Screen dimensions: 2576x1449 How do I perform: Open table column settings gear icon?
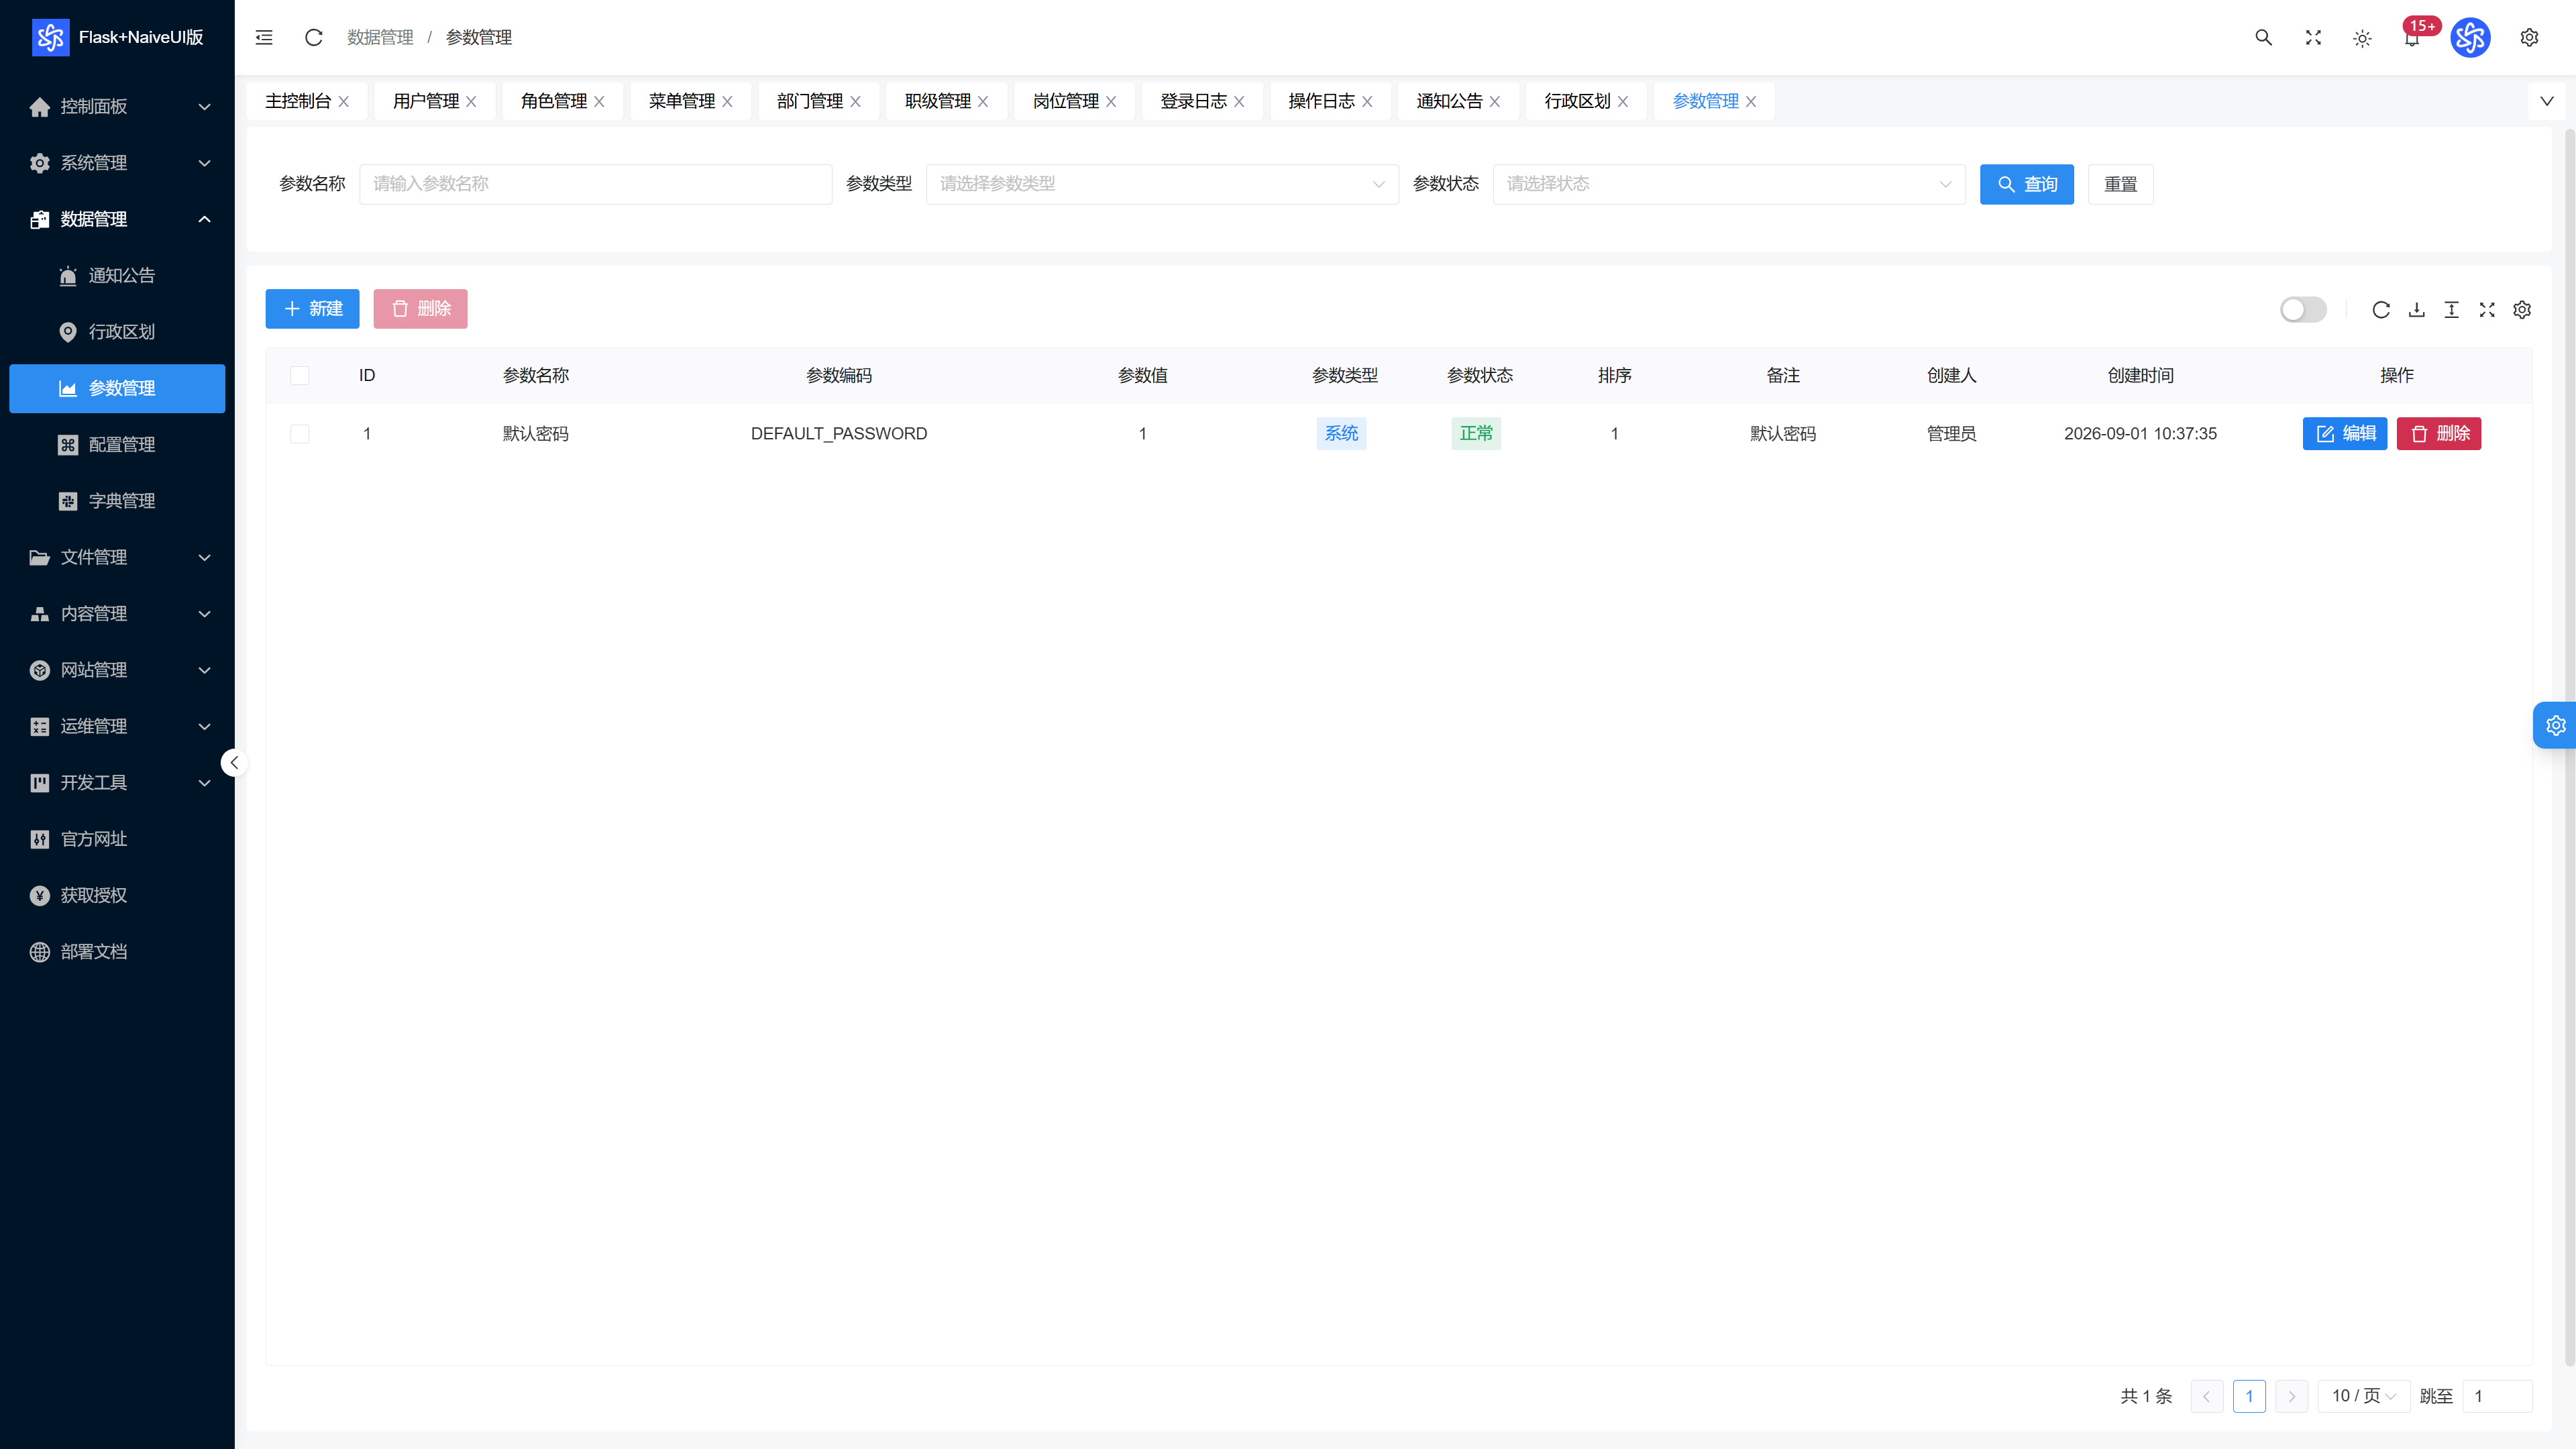[x=2522, y=309]
